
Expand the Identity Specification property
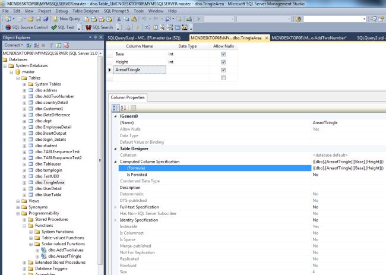click(x=115, y=220)
